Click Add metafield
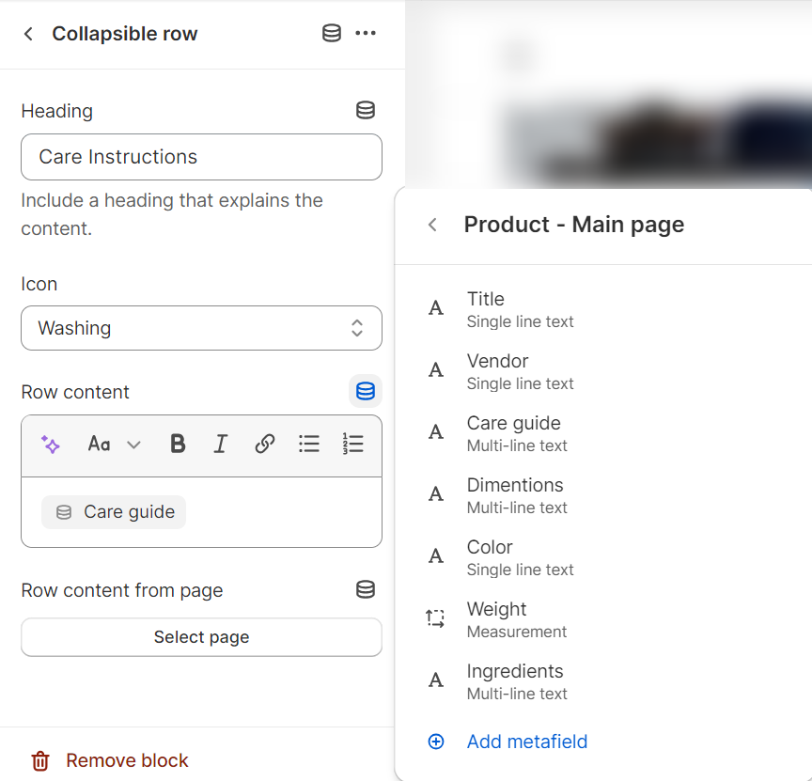Image resolution: width=812 pixels, height=781 pixels. (527, 742)
